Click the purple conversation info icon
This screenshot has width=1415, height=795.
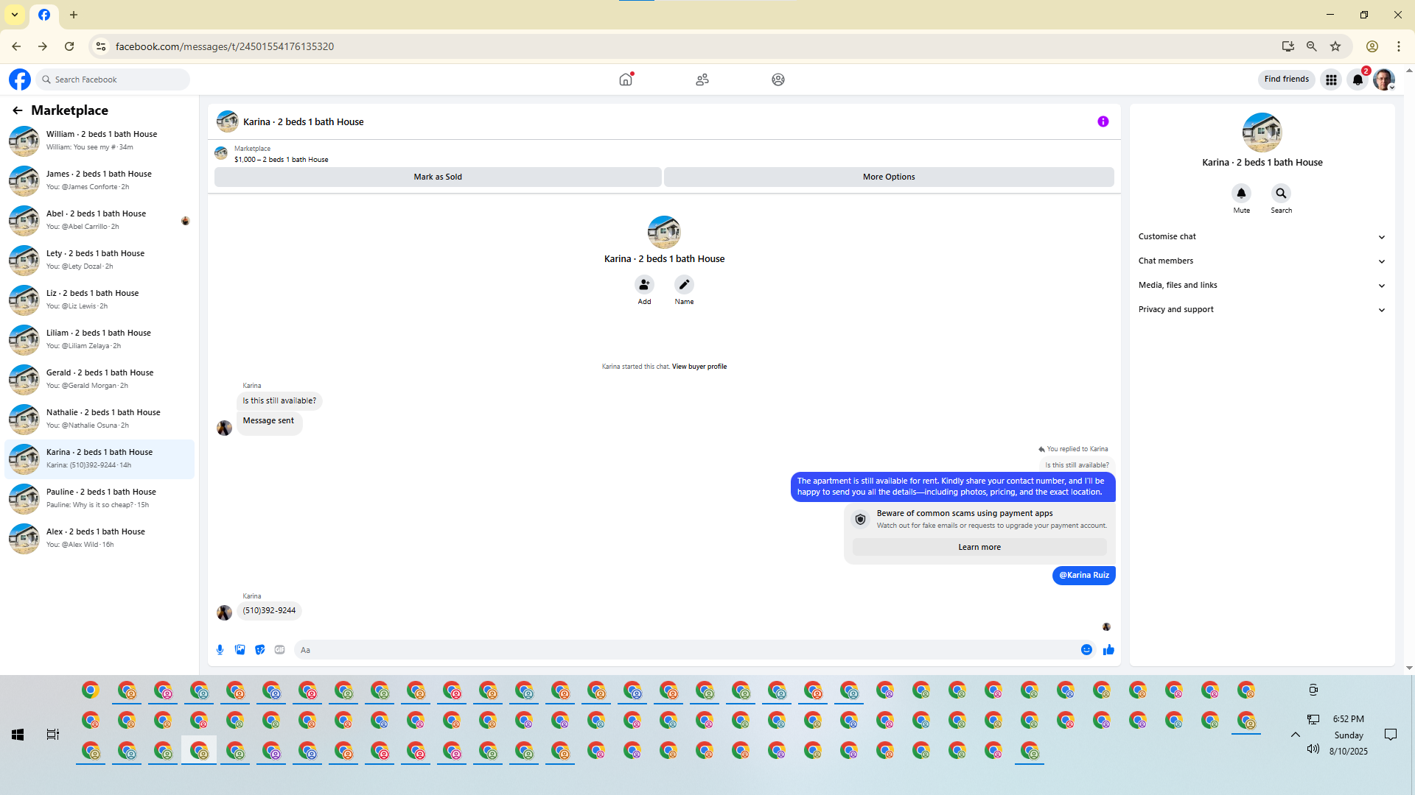point(1103,121)
